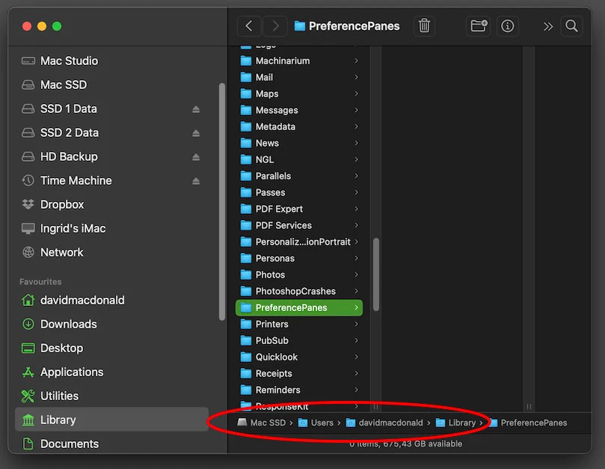The image size is (605, 469).
Task: Click the sidebar scrollbar
Action: click(222, 201)
